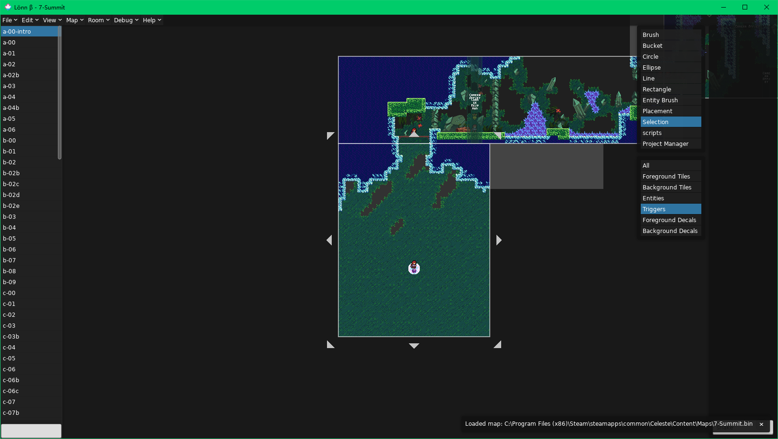Select the Selection tool
Viewport: 778px width, 439px height.
tap(671, 122)
